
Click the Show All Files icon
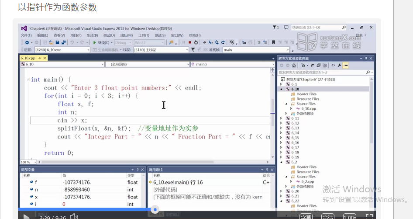(325, 66)
